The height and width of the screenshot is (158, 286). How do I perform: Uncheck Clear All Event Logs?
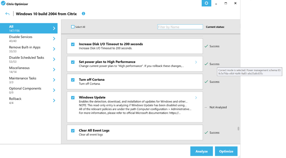[x=73, y=131]
